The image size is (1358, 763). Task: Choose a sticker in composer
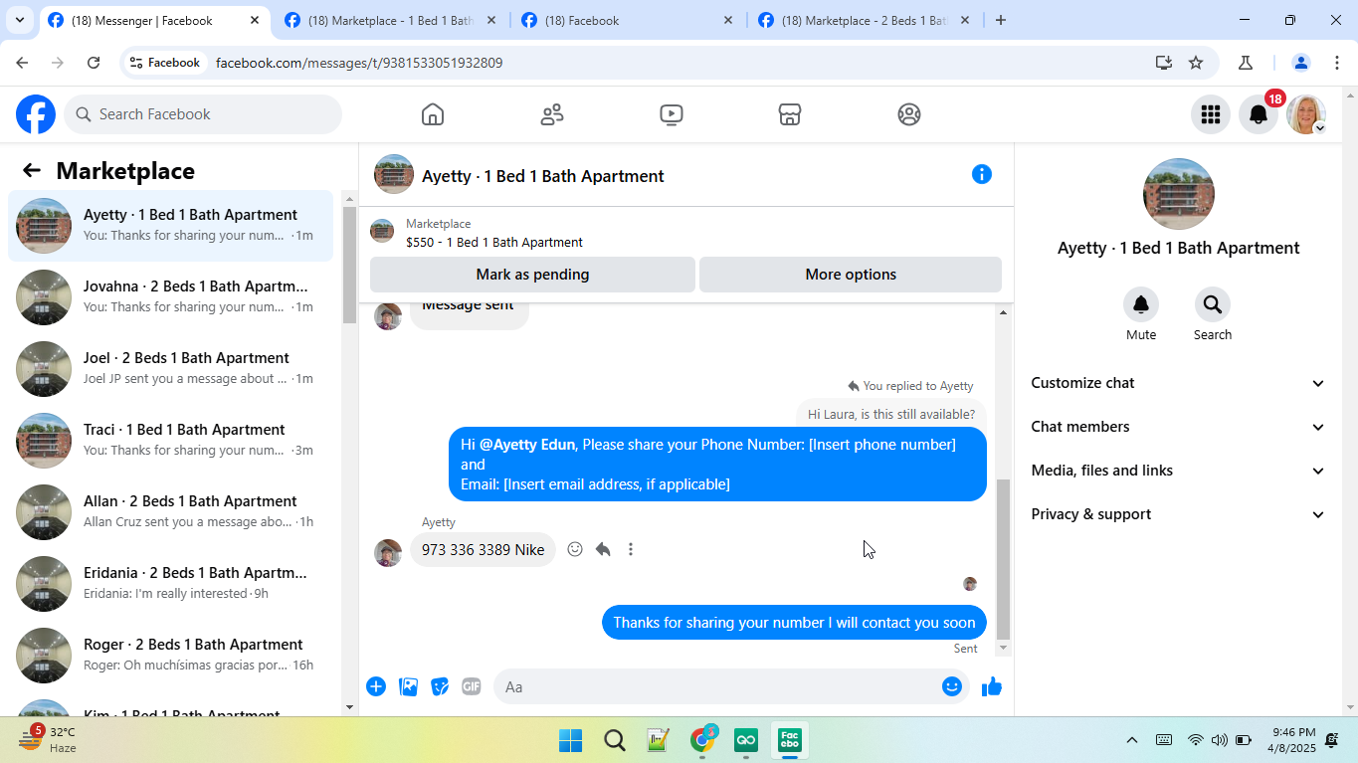[440, 686]
